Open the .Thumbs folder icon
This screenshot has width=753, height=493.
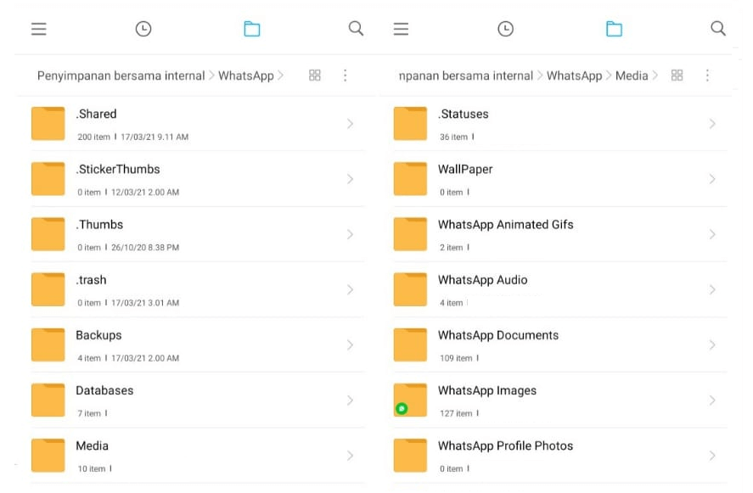[48, 234]
